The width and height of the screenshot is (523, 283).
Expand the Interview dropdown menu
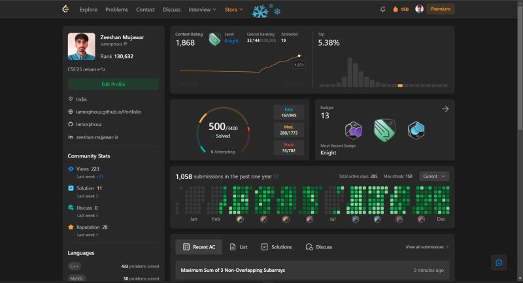point(202,10)
